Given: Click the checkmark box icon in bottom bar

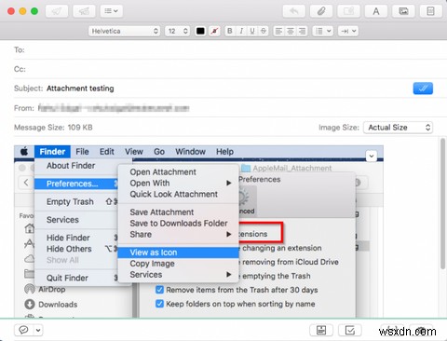Looking at the screenshot, I should tap(350, 330).
